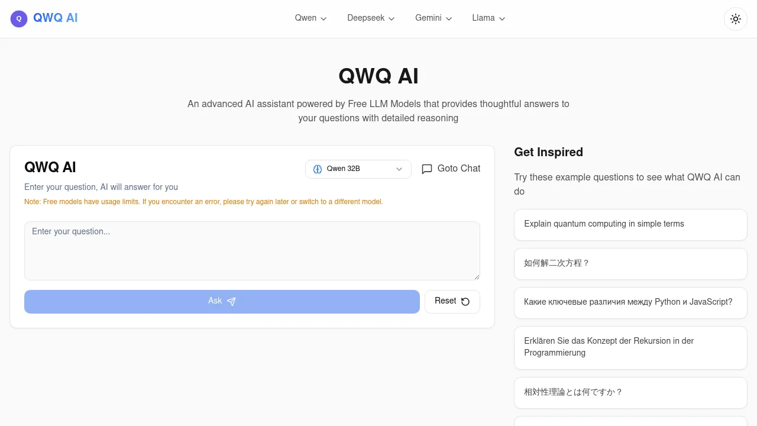Expand the Qwen navigation dropdown
This screenshot has height=426, width=757.
point(310,18)
